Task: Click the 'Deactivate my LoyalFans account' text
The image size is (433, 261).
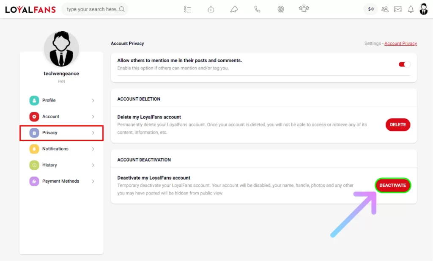Action: (153, 178)
